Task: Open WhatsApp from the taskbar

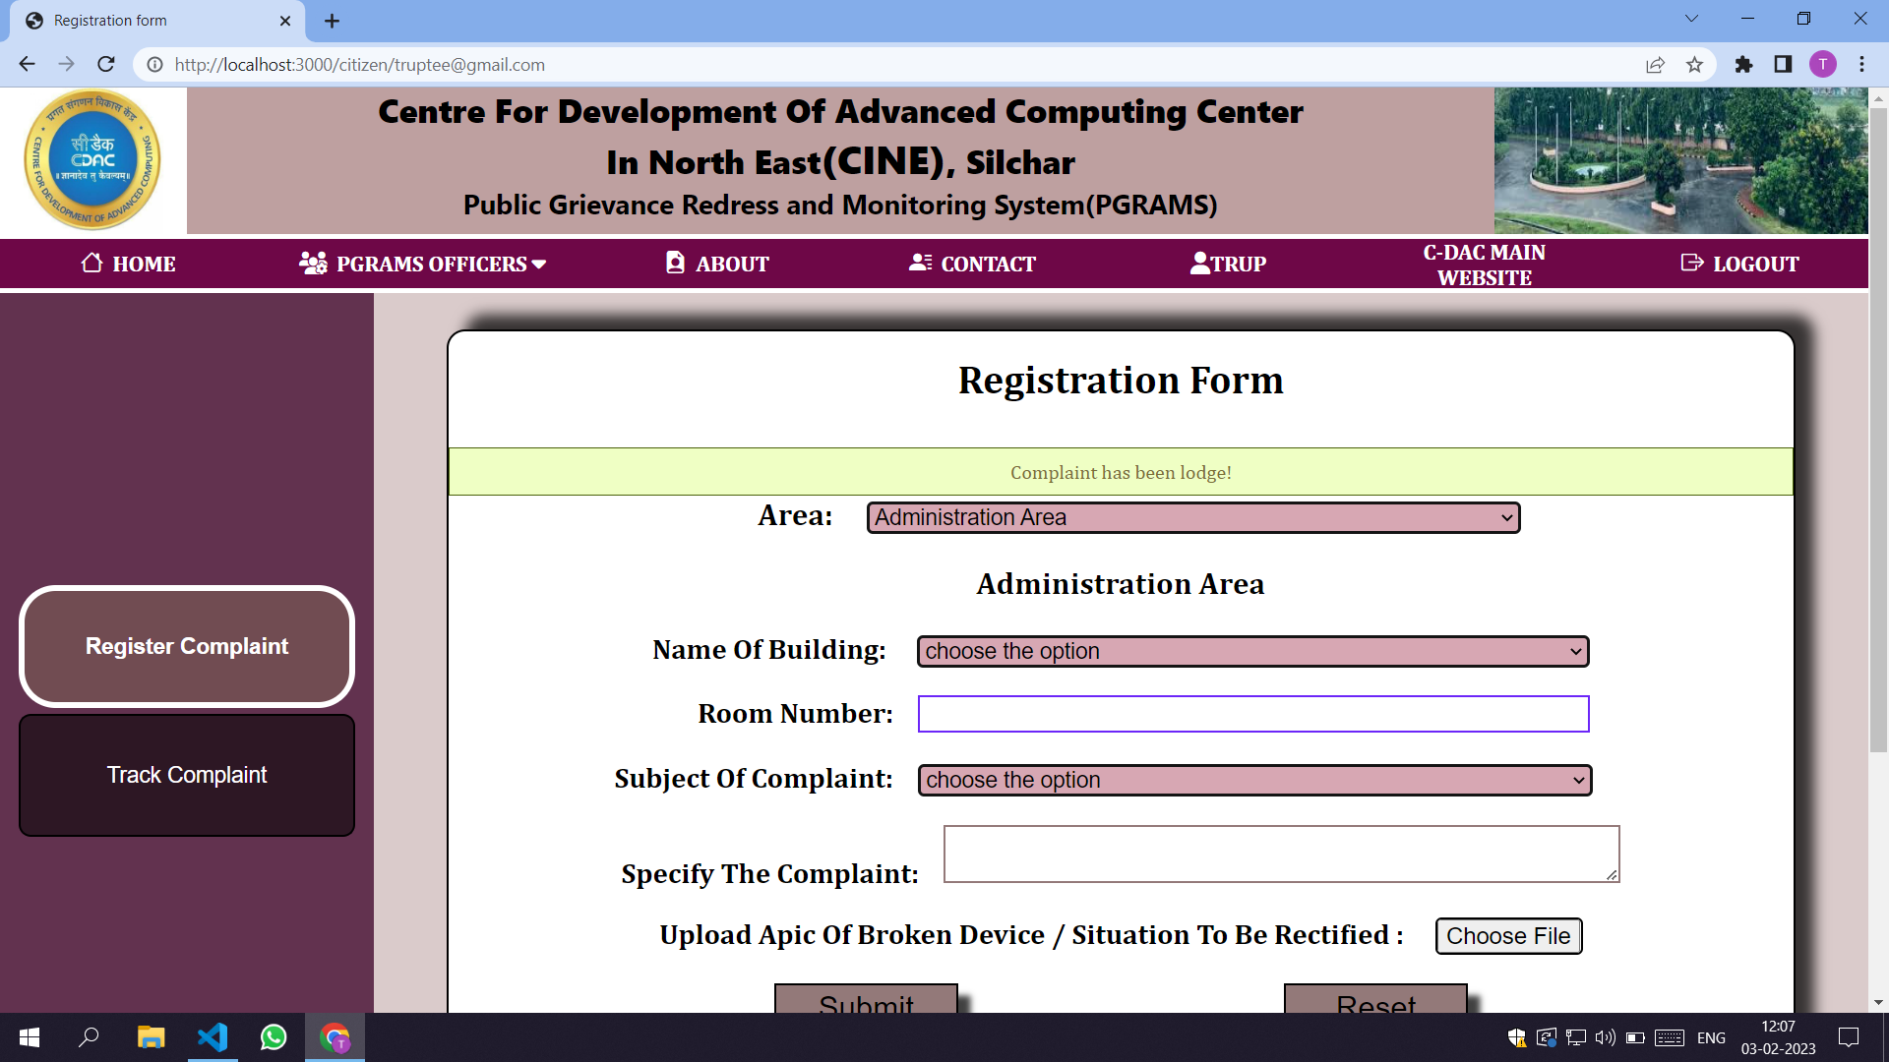Action: click(274, 1037)
